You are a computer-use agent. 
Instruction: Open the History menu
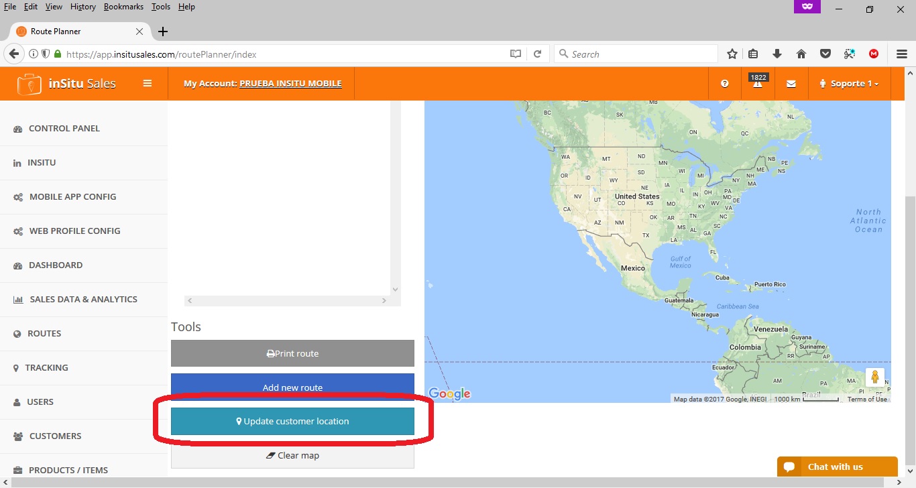tap(83, 7)
